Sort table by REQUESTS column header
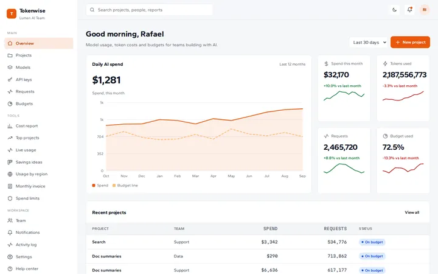The width and height of the screenshot is (438, 274). click(335, 229)
